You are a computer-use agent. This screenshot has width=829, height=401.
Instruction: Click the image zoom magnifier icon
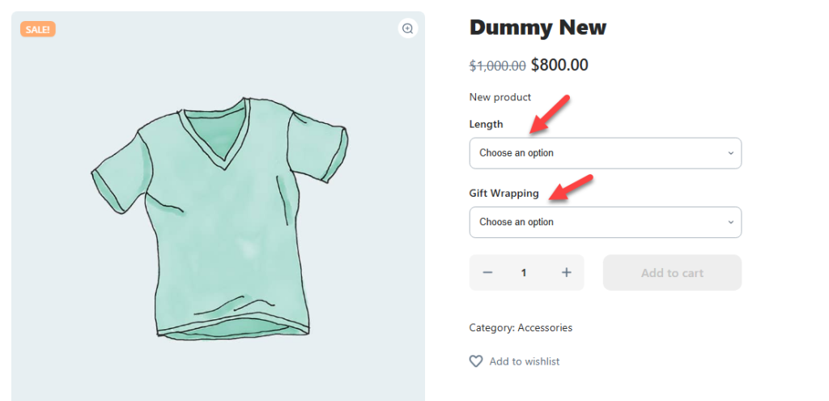point(408,28)
